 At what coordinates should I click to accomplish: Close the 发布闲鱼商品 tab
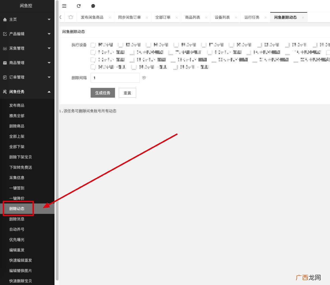pos(110,17)
